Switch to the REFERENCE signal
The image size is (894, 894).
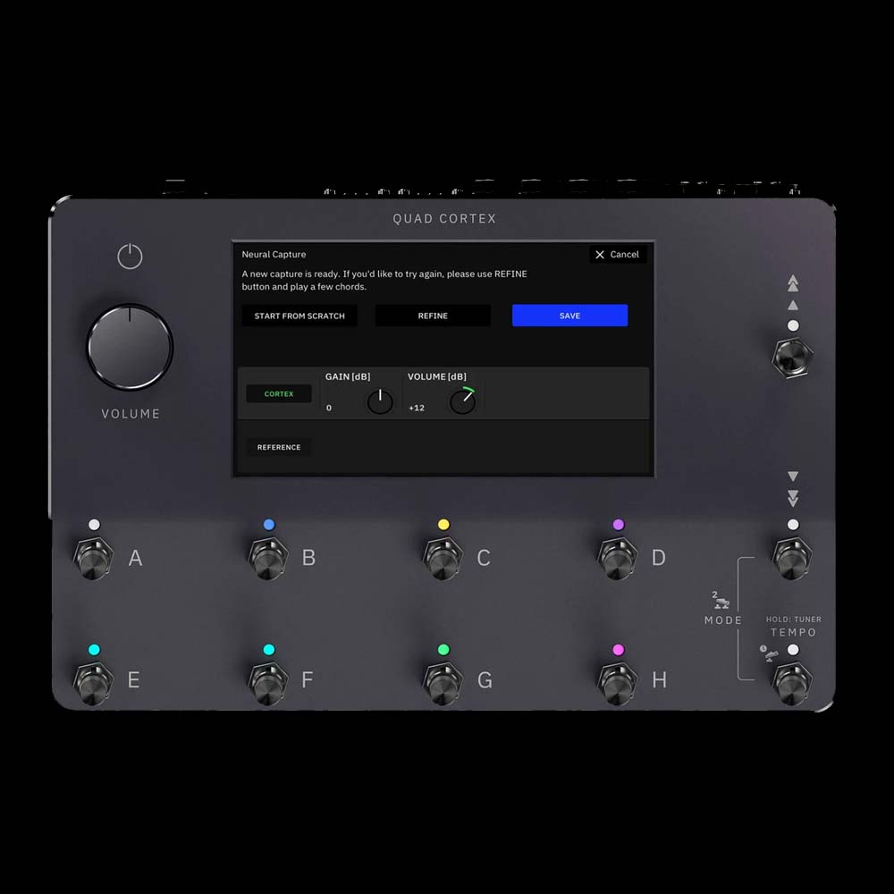279,447
